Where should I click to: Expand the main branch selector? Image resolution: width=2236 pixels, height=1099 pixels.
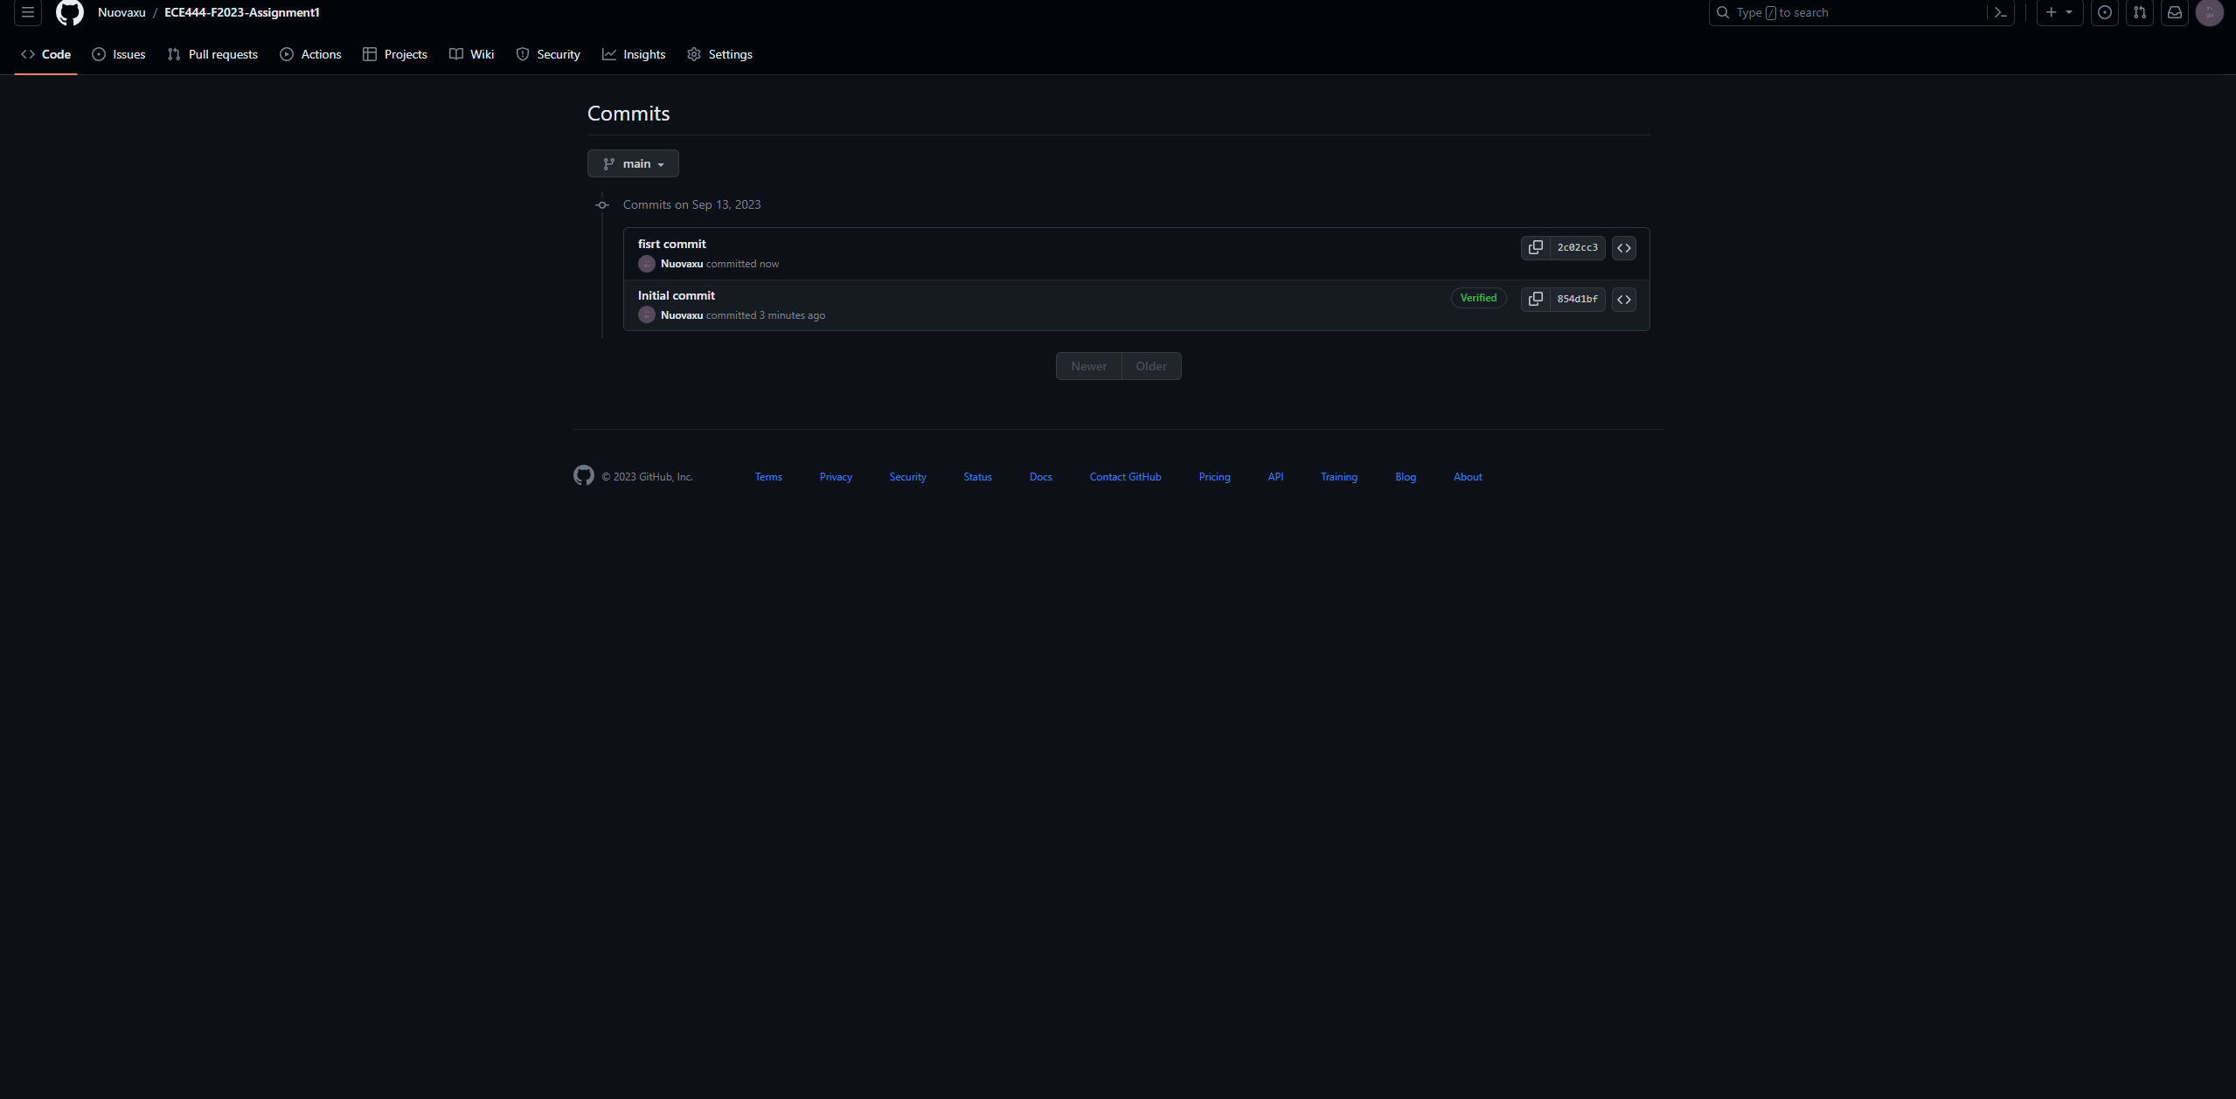tap(633, 163)
